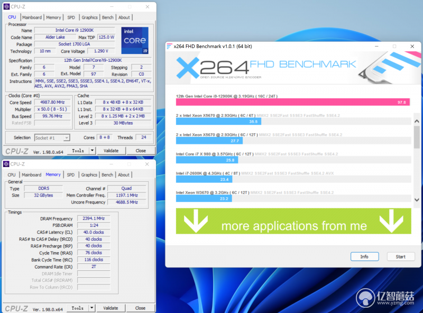Click the "more applications from me" banner
Viewport: 423px width, 313px height.
(293, 221)
